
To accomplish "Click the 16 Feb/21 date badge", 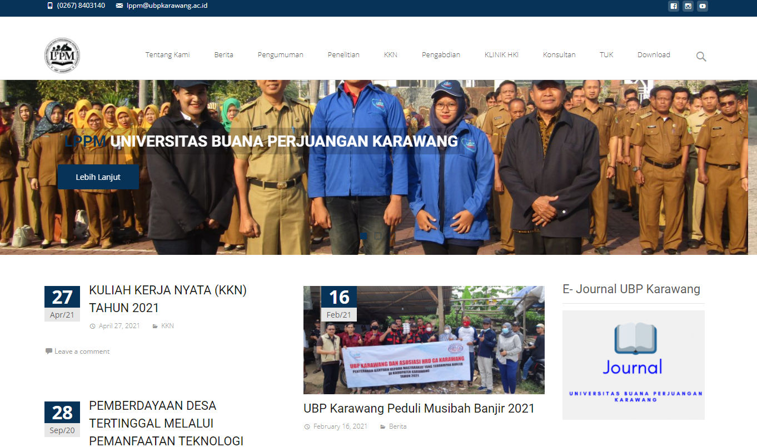I will click(339, 304).
